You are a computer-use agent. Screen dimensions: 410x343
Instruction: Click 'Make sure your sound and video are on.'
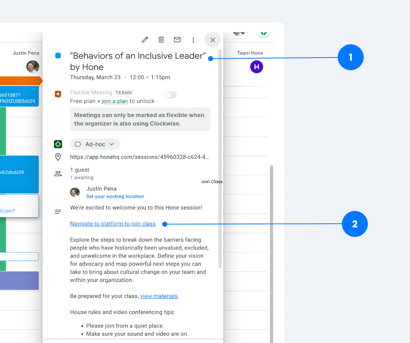click(137, 334)
